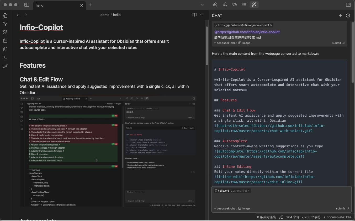This screenshot has width=355, height=221.
Task: Expand the tab list chevron
Action: 202,5
